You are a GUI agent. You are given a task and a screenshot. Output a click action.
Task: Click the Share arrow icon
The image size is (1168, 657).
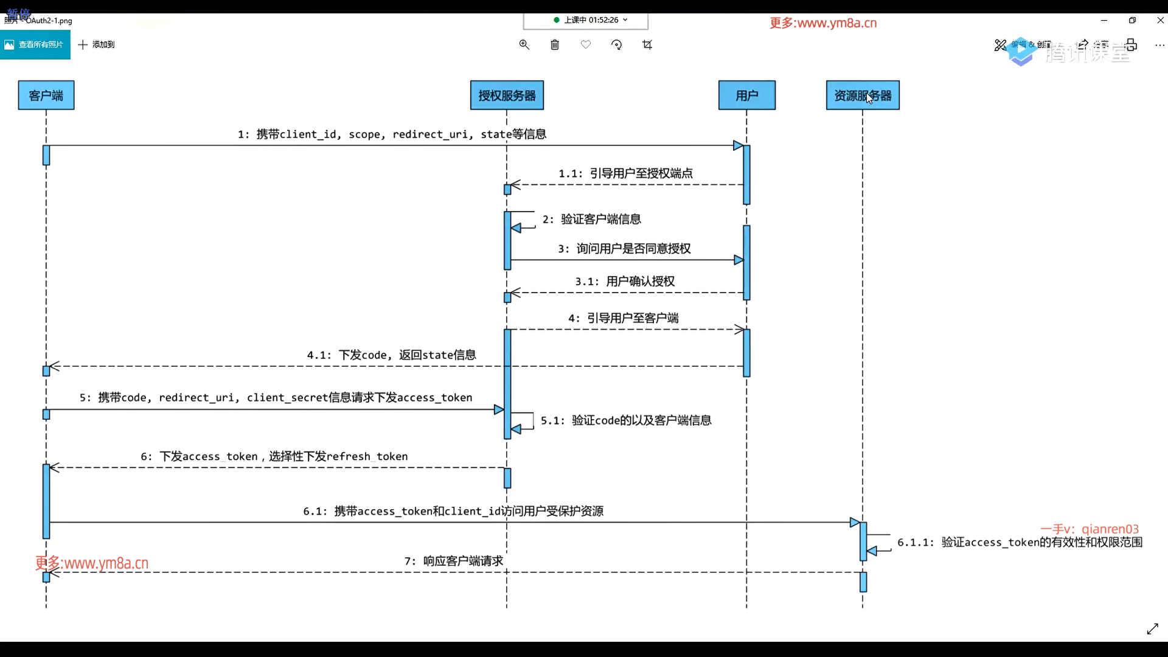coord(1083,44)
